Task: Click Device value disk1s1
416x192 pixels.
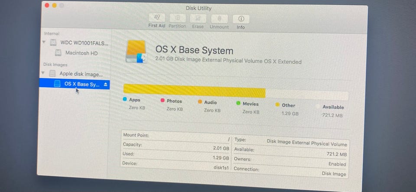Action: point(221,168)
